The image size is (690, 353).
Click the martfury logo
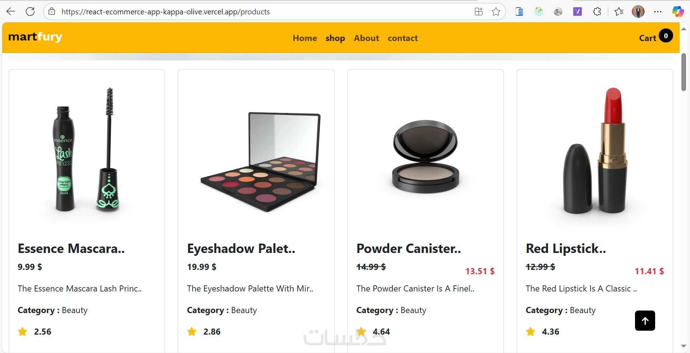(x=35, y=37)
